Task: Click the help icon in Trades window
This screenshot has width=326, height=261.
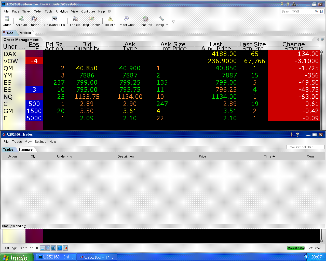Action: click(297, 135)
